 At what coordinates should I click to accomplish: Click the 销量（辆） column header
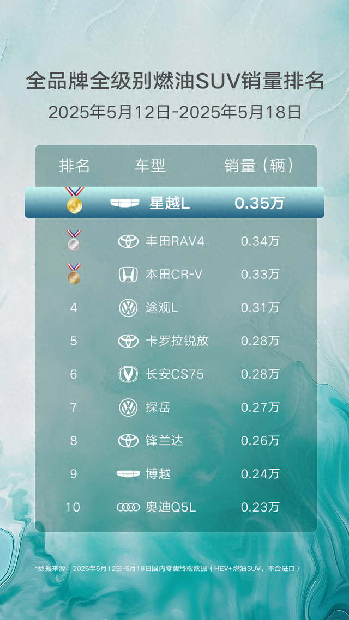[x=260, y=166]
